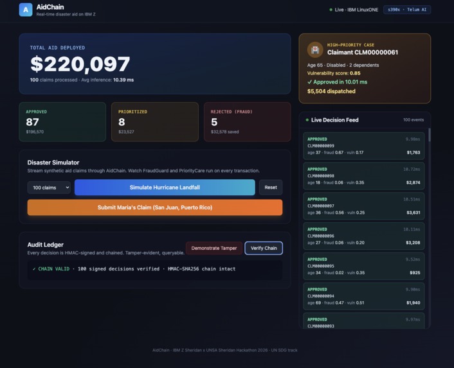Screen dimensions: 454x368
Task: Click the Reset button
Action: pos(271,188)
